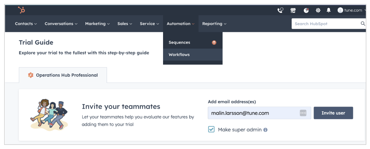The width and height of the screenshot is (370, 149).
Task: Open the tune.com account dropdown
Action: [352, 10]
